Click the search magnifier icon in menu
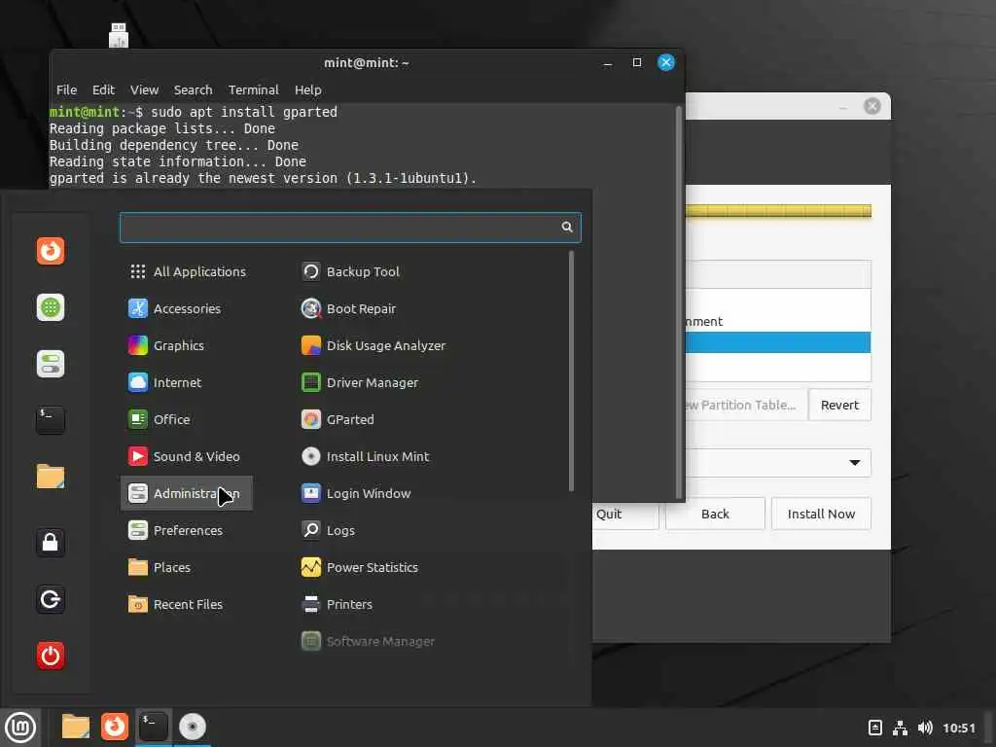The height and width of the screenshot is (747, 996). (567, 228)
